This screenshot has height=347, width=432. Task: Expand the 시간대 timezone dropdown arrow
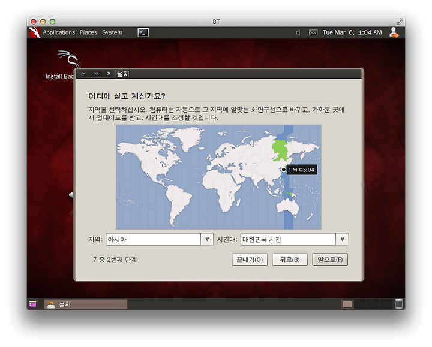point(342,239)
